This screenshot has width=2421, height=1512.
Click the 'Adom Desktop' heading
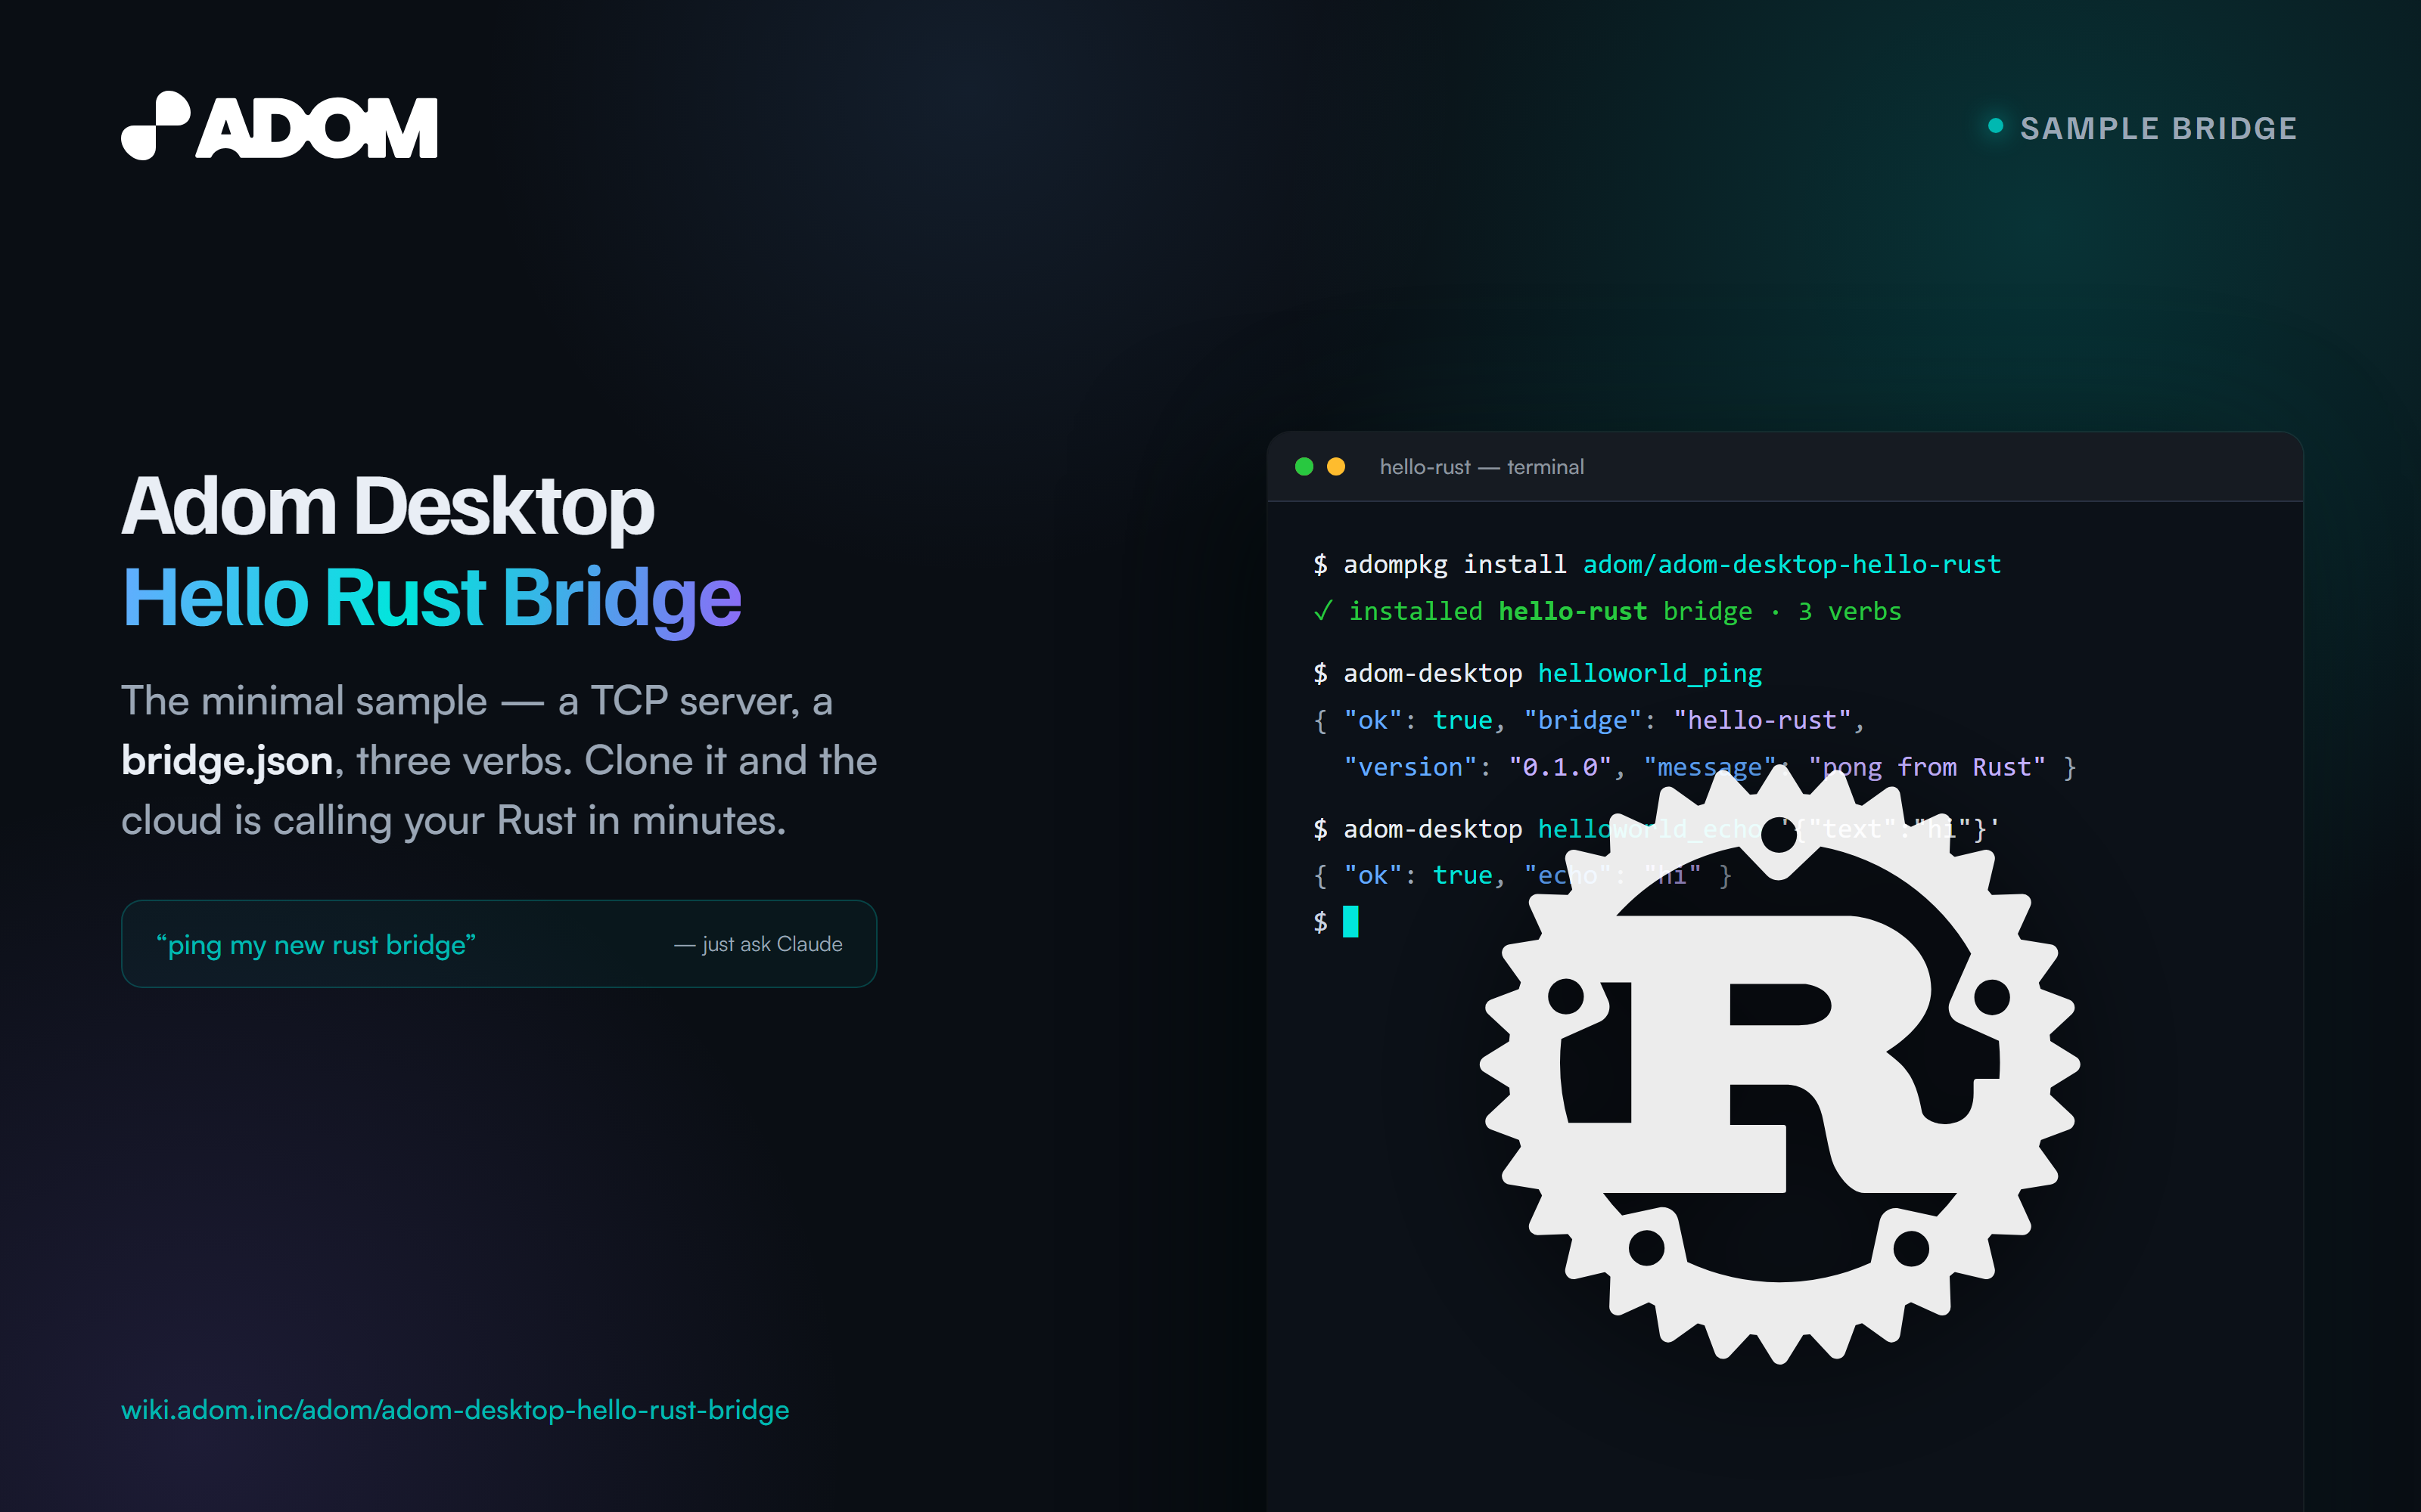point(388,506)
